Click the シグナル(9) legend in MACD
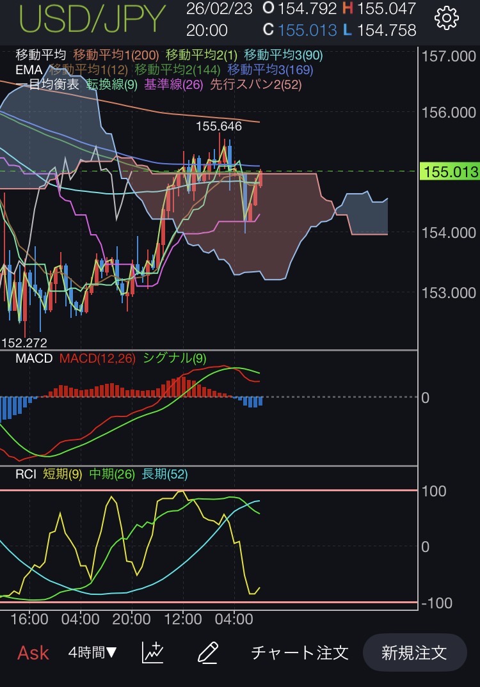 pyautogui.click(x=175, y=358)
